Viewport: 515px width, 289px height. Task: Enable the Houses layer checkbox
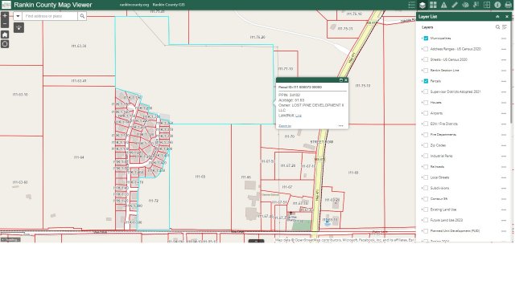pyautogui.click(x=426, y=103)
